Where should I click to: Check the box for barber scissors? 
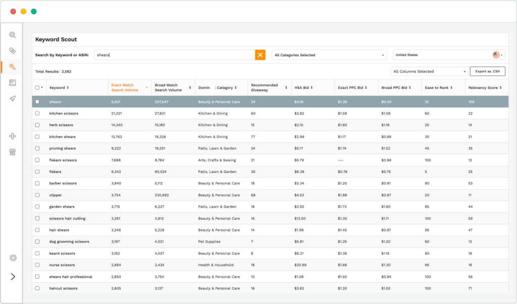[x=37, y=183]
